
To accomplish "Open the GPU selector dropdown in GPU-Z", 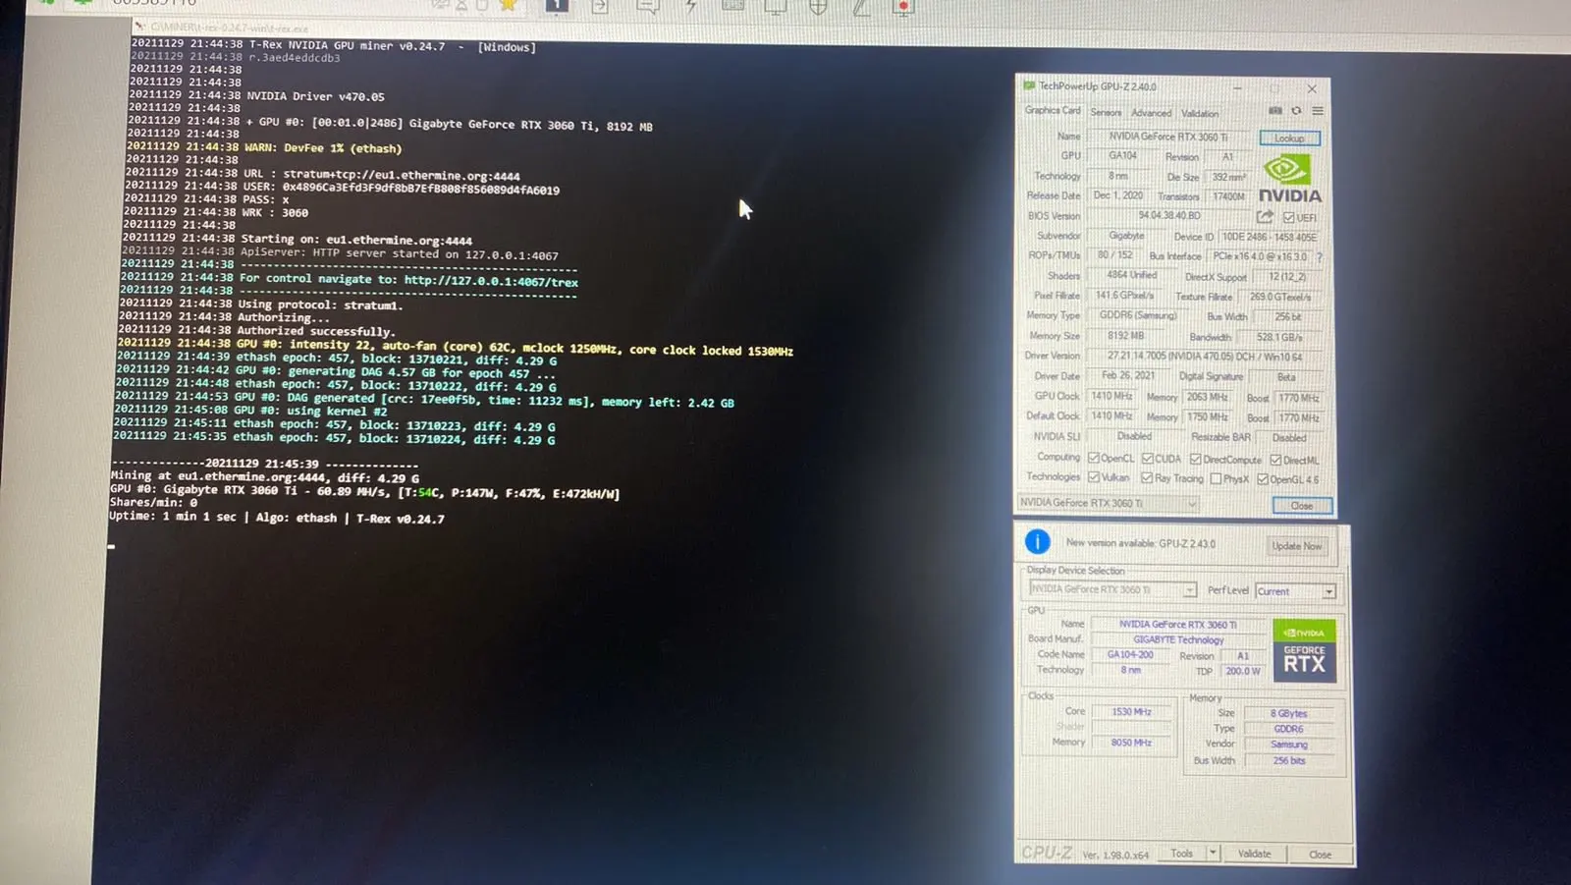I will click(1108, 503).
